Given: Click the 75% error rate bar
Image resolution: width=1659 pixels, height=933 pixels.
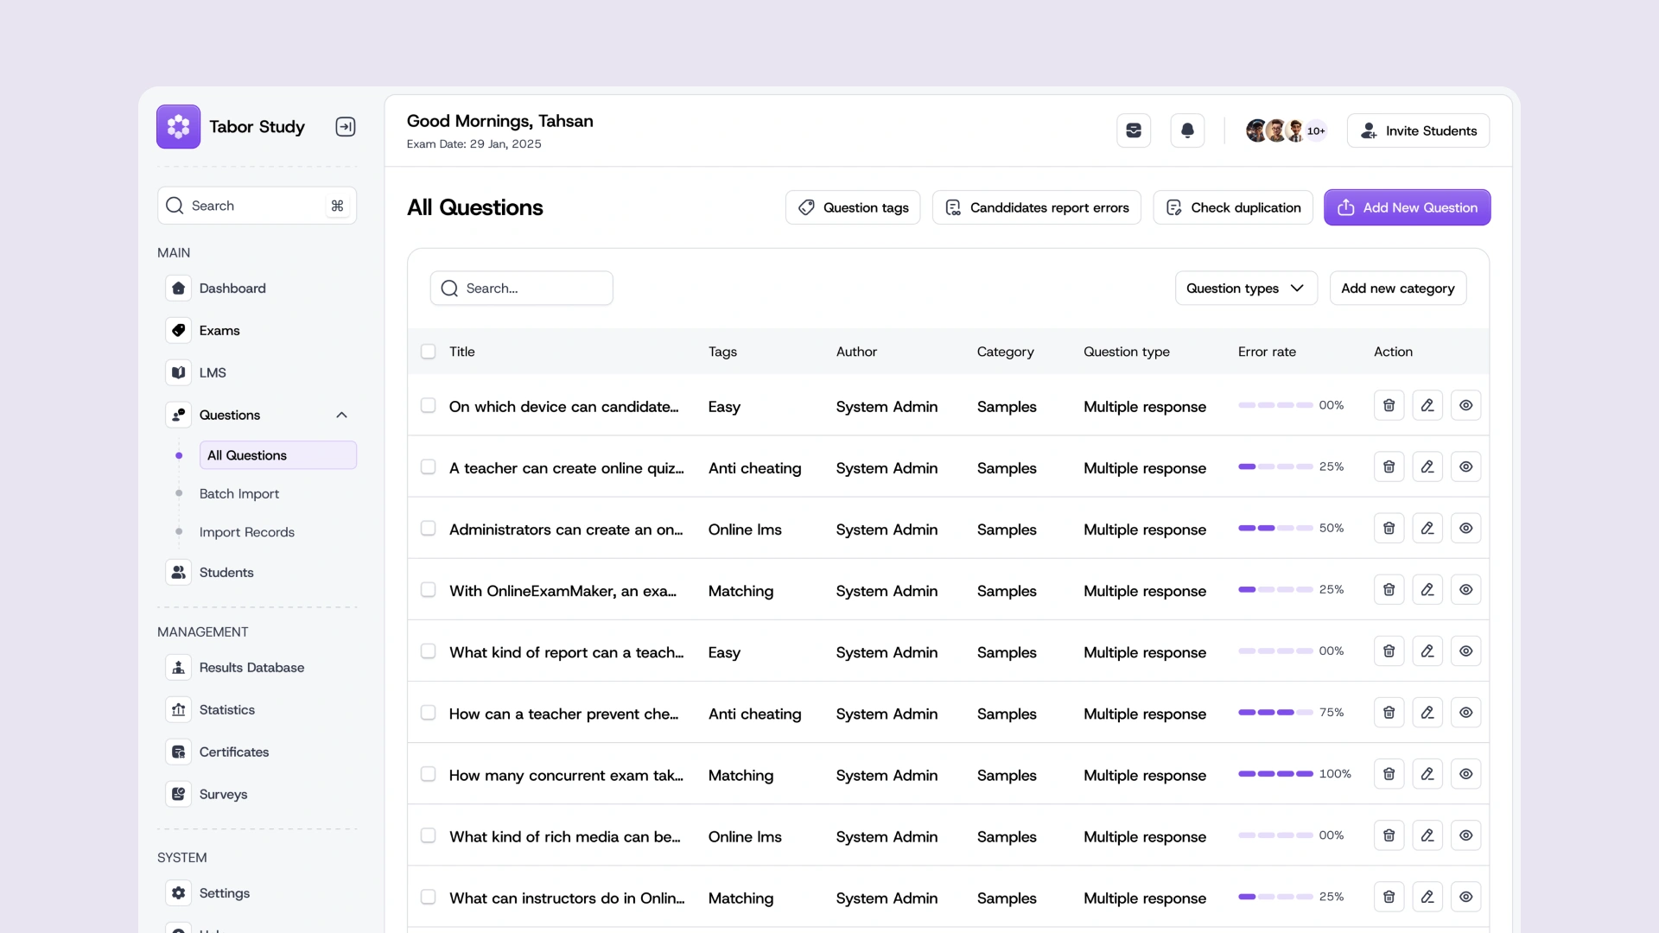Looking at the screenshot, I should click(x=1275, y=713).
